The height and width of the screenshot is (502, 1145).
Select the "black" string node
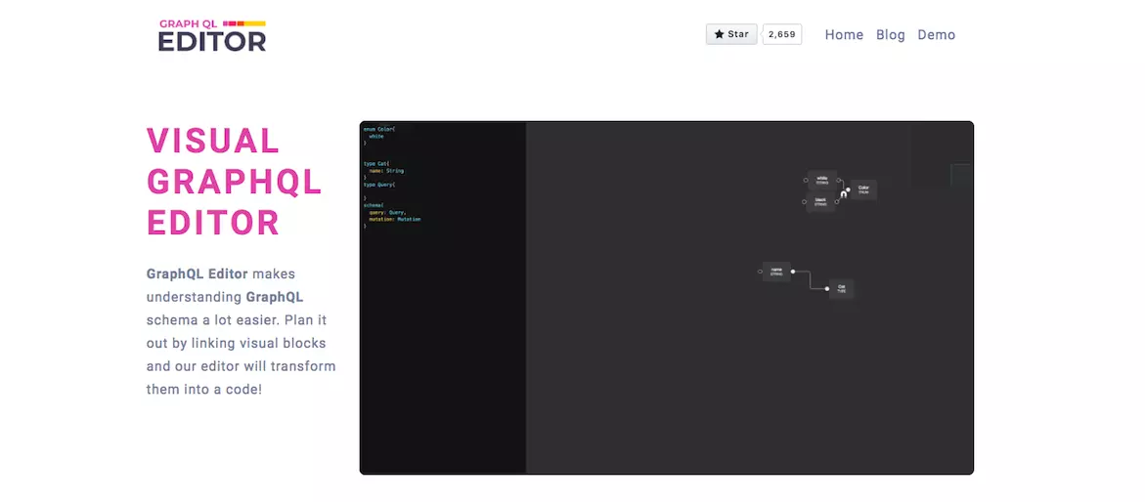[x=820, y=201]
